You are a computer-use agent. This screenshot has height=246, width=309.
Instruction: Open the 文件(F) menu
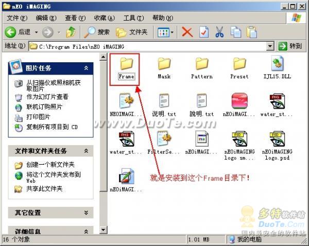coord(17,18)
